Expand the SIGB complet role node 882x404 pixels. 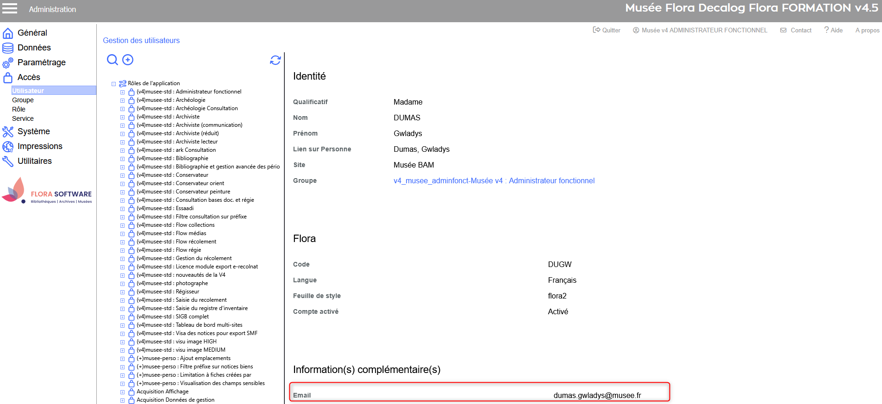click(123, 317)
